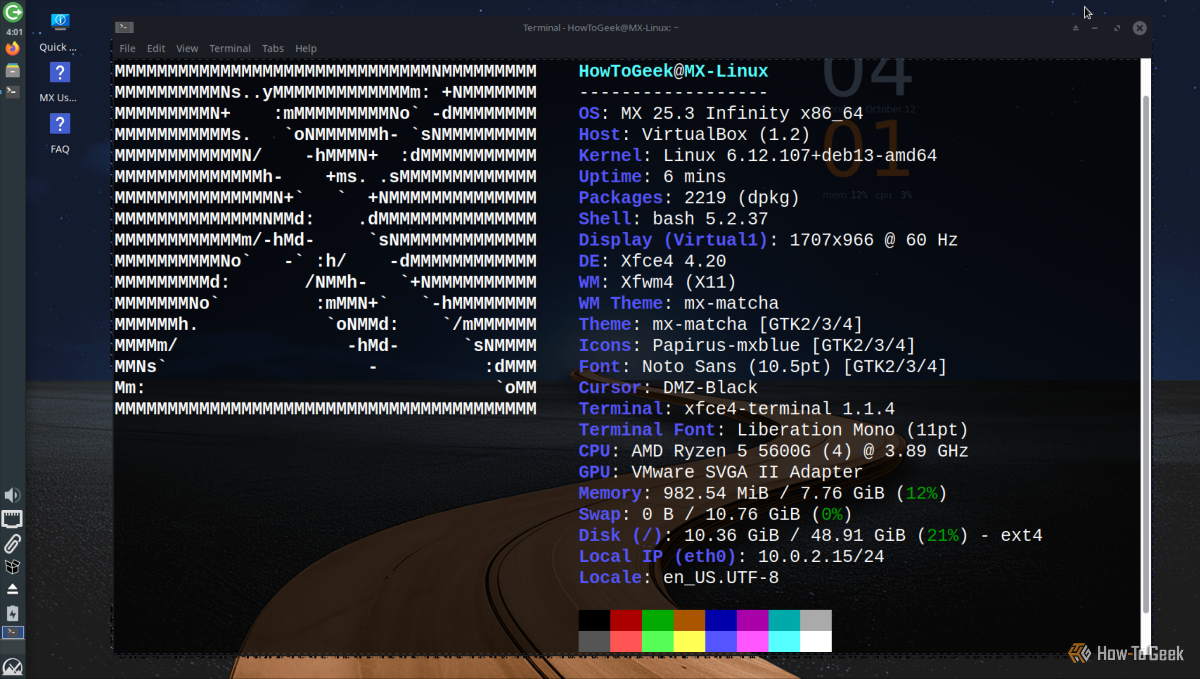Image resolution: width=1200 pixels, height=679 pixels.
Task: Click the eject removable media tray icon
Action: 13,589
